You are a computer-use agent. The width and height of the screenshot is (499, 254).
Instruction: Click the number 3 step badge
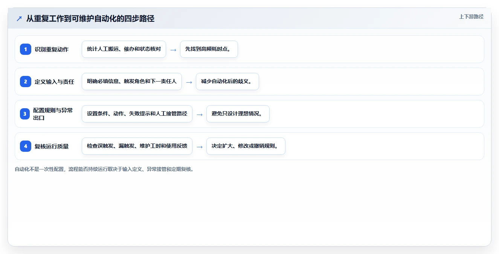pos(25,114)
